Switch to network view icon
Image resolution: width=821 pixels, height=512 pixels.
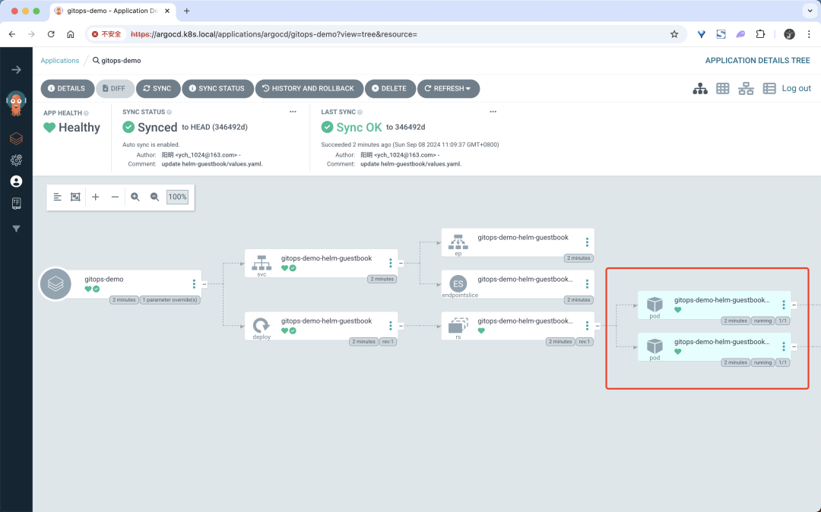pyautogui.click(x=746, y=88)
